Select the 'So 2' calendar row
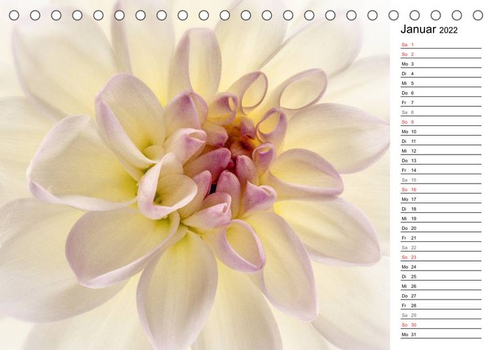This screenshot has height=350, width=492. (441, 54)
